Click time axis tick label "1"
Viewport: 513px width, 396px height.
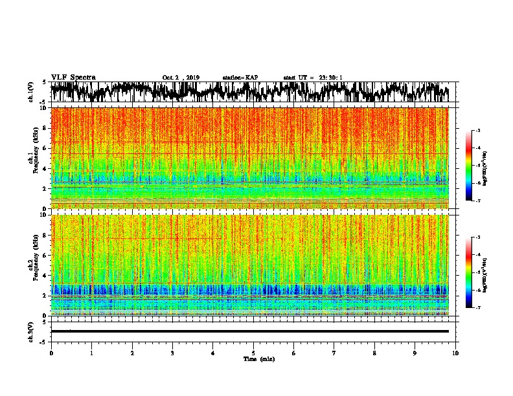pyautogui.click(x=91, y=353)
